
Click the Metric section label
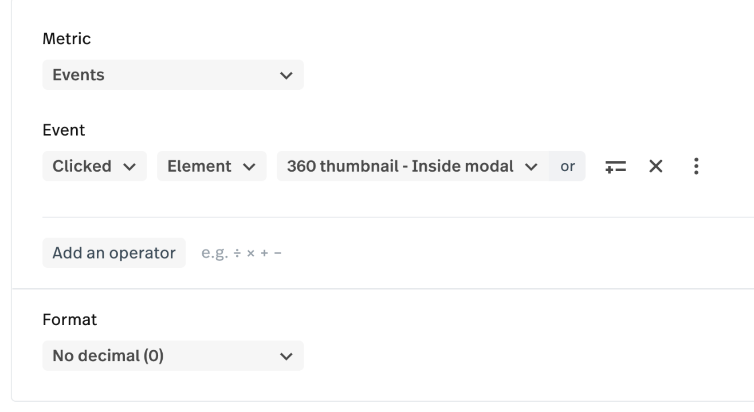click(66, 39)
